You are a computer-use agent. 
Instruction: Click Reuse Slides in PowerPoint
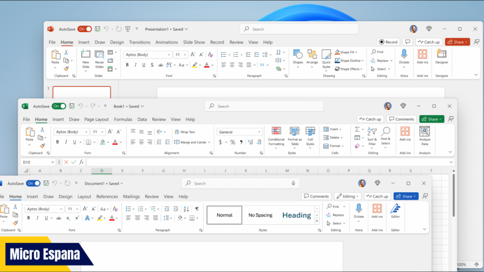pyautogui.click(x=99, y=59)
